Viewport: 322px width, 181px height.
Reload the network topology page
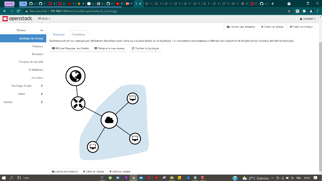pos(18,11)
